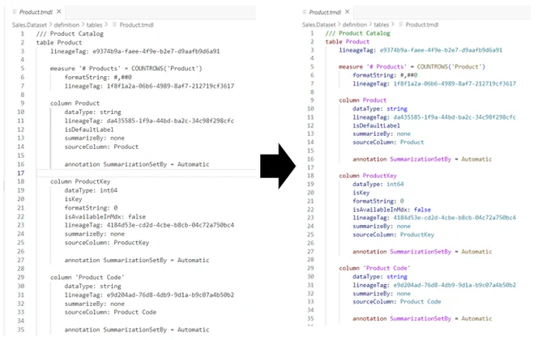The width and height of the screenshot is (551, 340).
Task: Open Sales.Dataset breadcrumb in the right editor
Action: 318,24
